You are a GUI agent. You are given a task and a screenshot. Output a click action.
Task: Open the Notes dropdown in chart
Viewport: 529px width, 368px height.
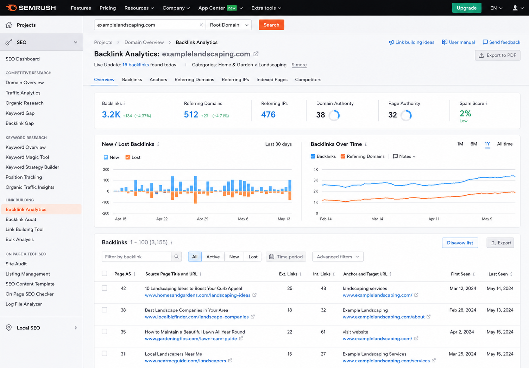[404, 156]
